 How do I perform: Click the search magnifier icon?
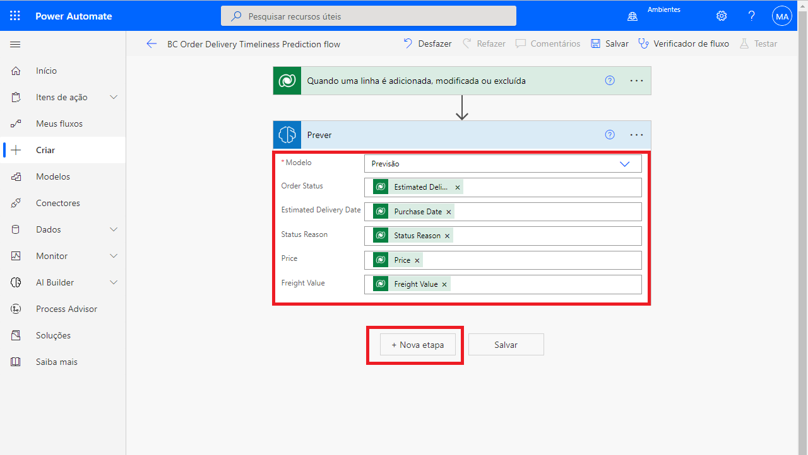coord(236,16)
